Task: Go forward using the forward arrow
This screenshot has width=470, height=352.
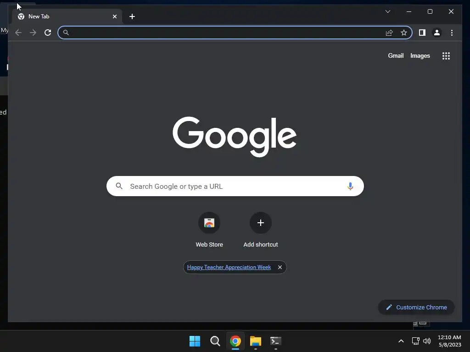Action: (x=33, y=33)
